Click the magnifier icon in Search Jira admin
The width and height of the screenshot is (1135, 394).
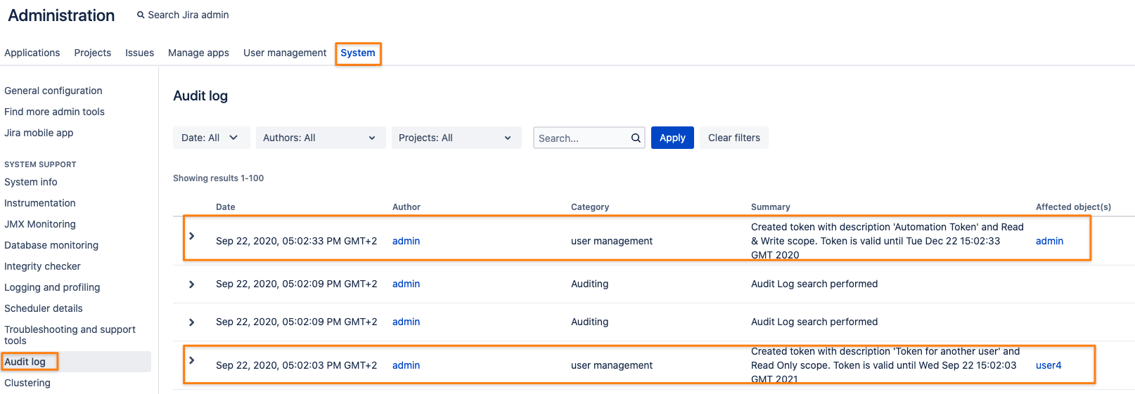pyautogui.click(x=141, y=15)
